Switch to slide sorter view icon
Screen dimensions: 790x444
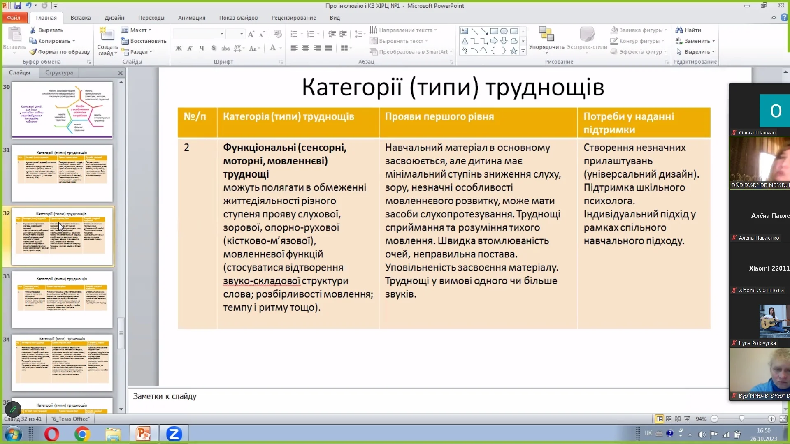[669, 419]
